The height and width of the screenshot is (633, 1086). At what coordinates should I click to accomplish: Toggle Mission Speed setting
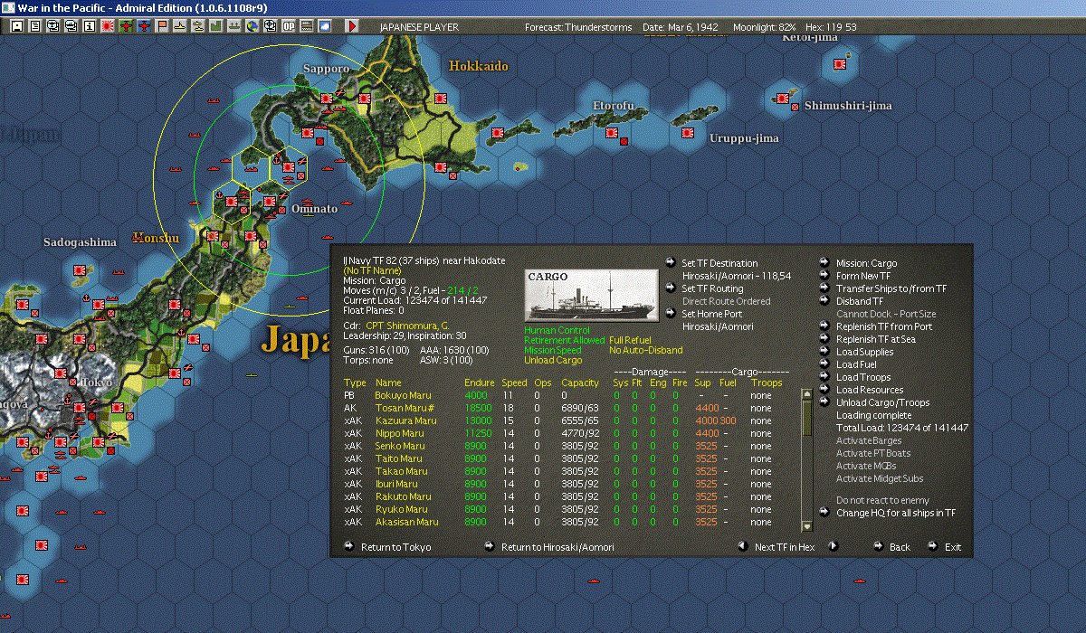[x=555, y=350]
